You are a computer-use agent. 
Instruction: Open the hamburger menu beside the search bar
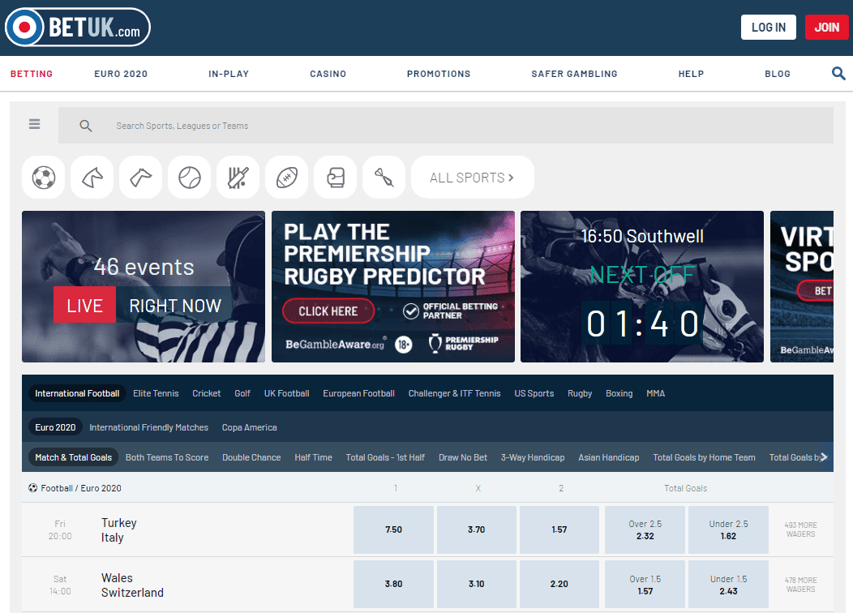click(35, 125)
